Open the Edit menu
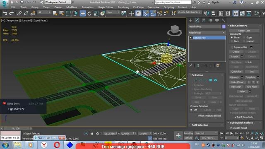Screen dimensions: 265x149 13,7
